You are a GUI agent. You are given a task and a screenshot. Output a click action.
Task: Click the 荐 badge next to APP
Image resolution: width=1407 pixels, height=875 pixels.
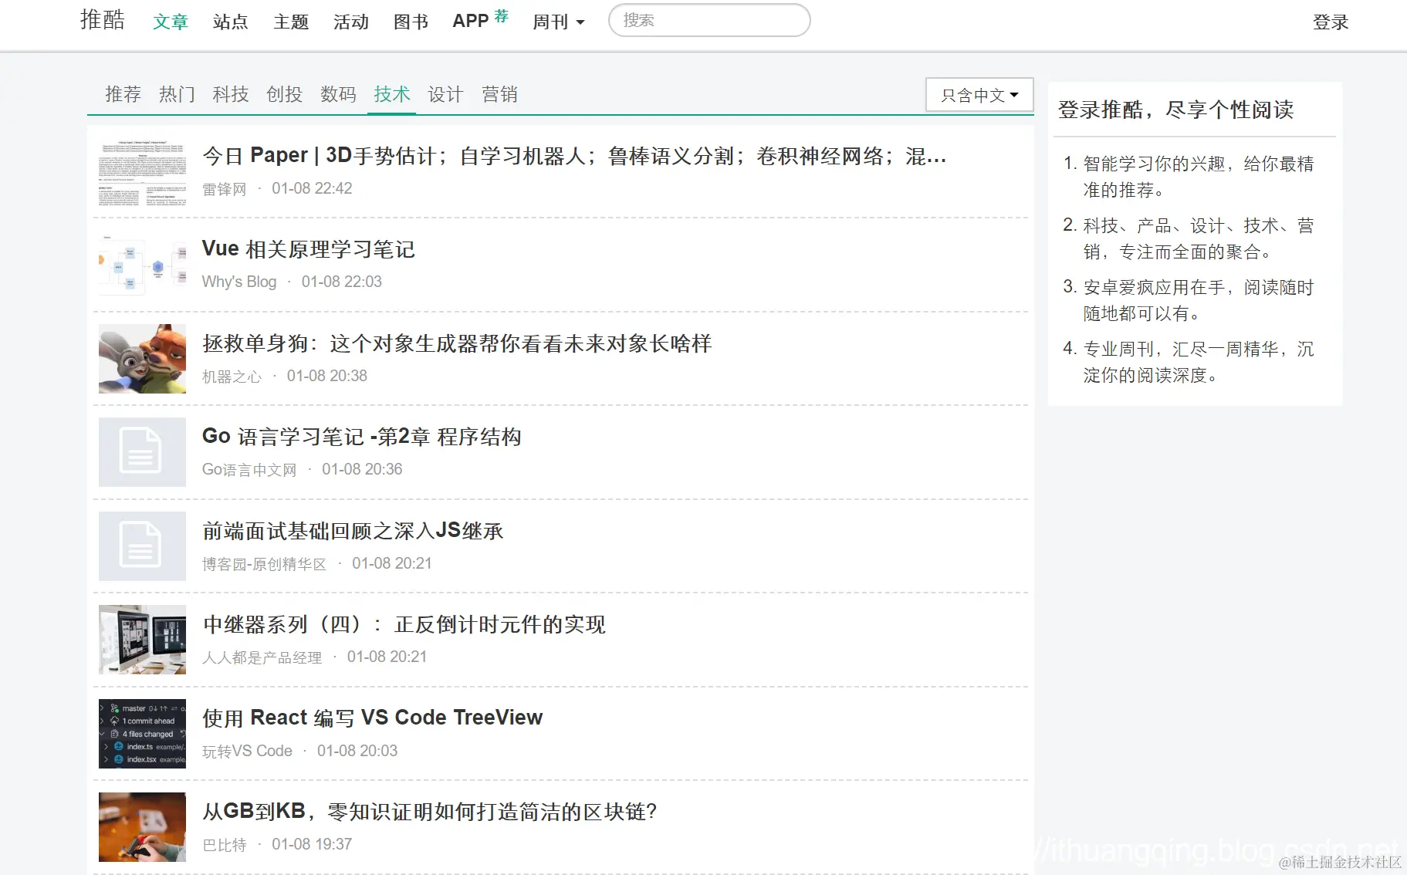[502, 15]
